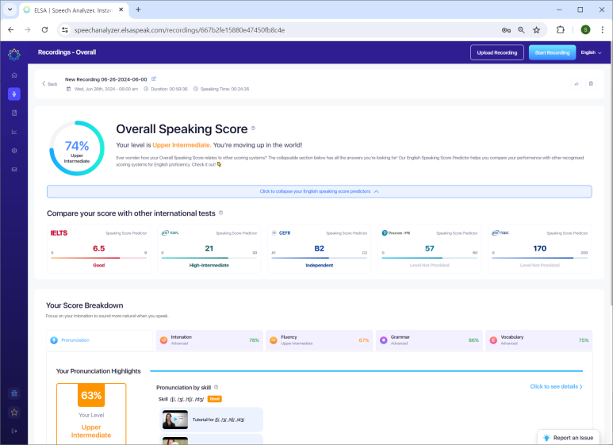Close the ELSA browser tab
This screenshot has height=445, width=613.
tap(121, 10)
